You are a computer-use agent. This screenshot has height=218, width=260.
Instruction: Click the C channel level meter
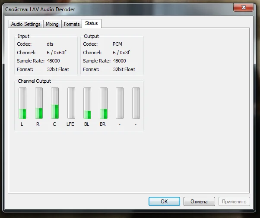(x=55, y=103)
